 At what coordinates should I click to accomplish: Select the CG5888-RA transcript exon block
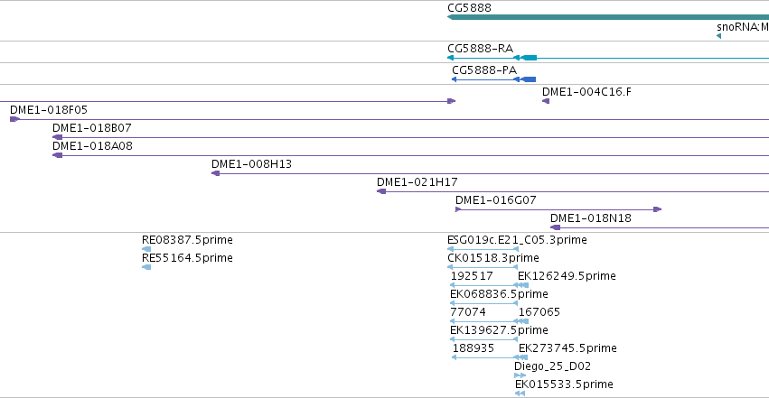[x=529, y=58]
